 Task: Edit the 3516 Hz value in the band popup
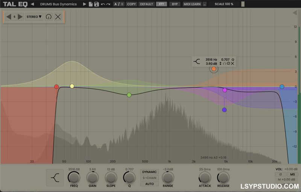tap(211, 60)
